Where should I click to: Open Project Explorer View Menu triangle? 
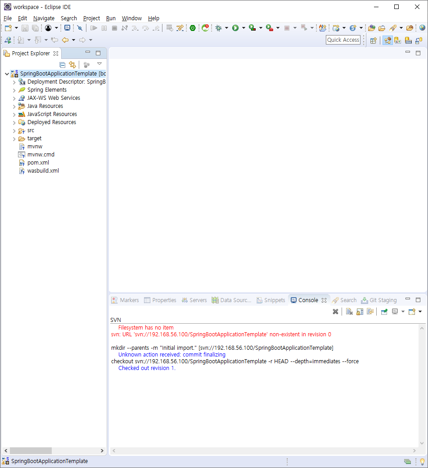(x=99, y=64)
